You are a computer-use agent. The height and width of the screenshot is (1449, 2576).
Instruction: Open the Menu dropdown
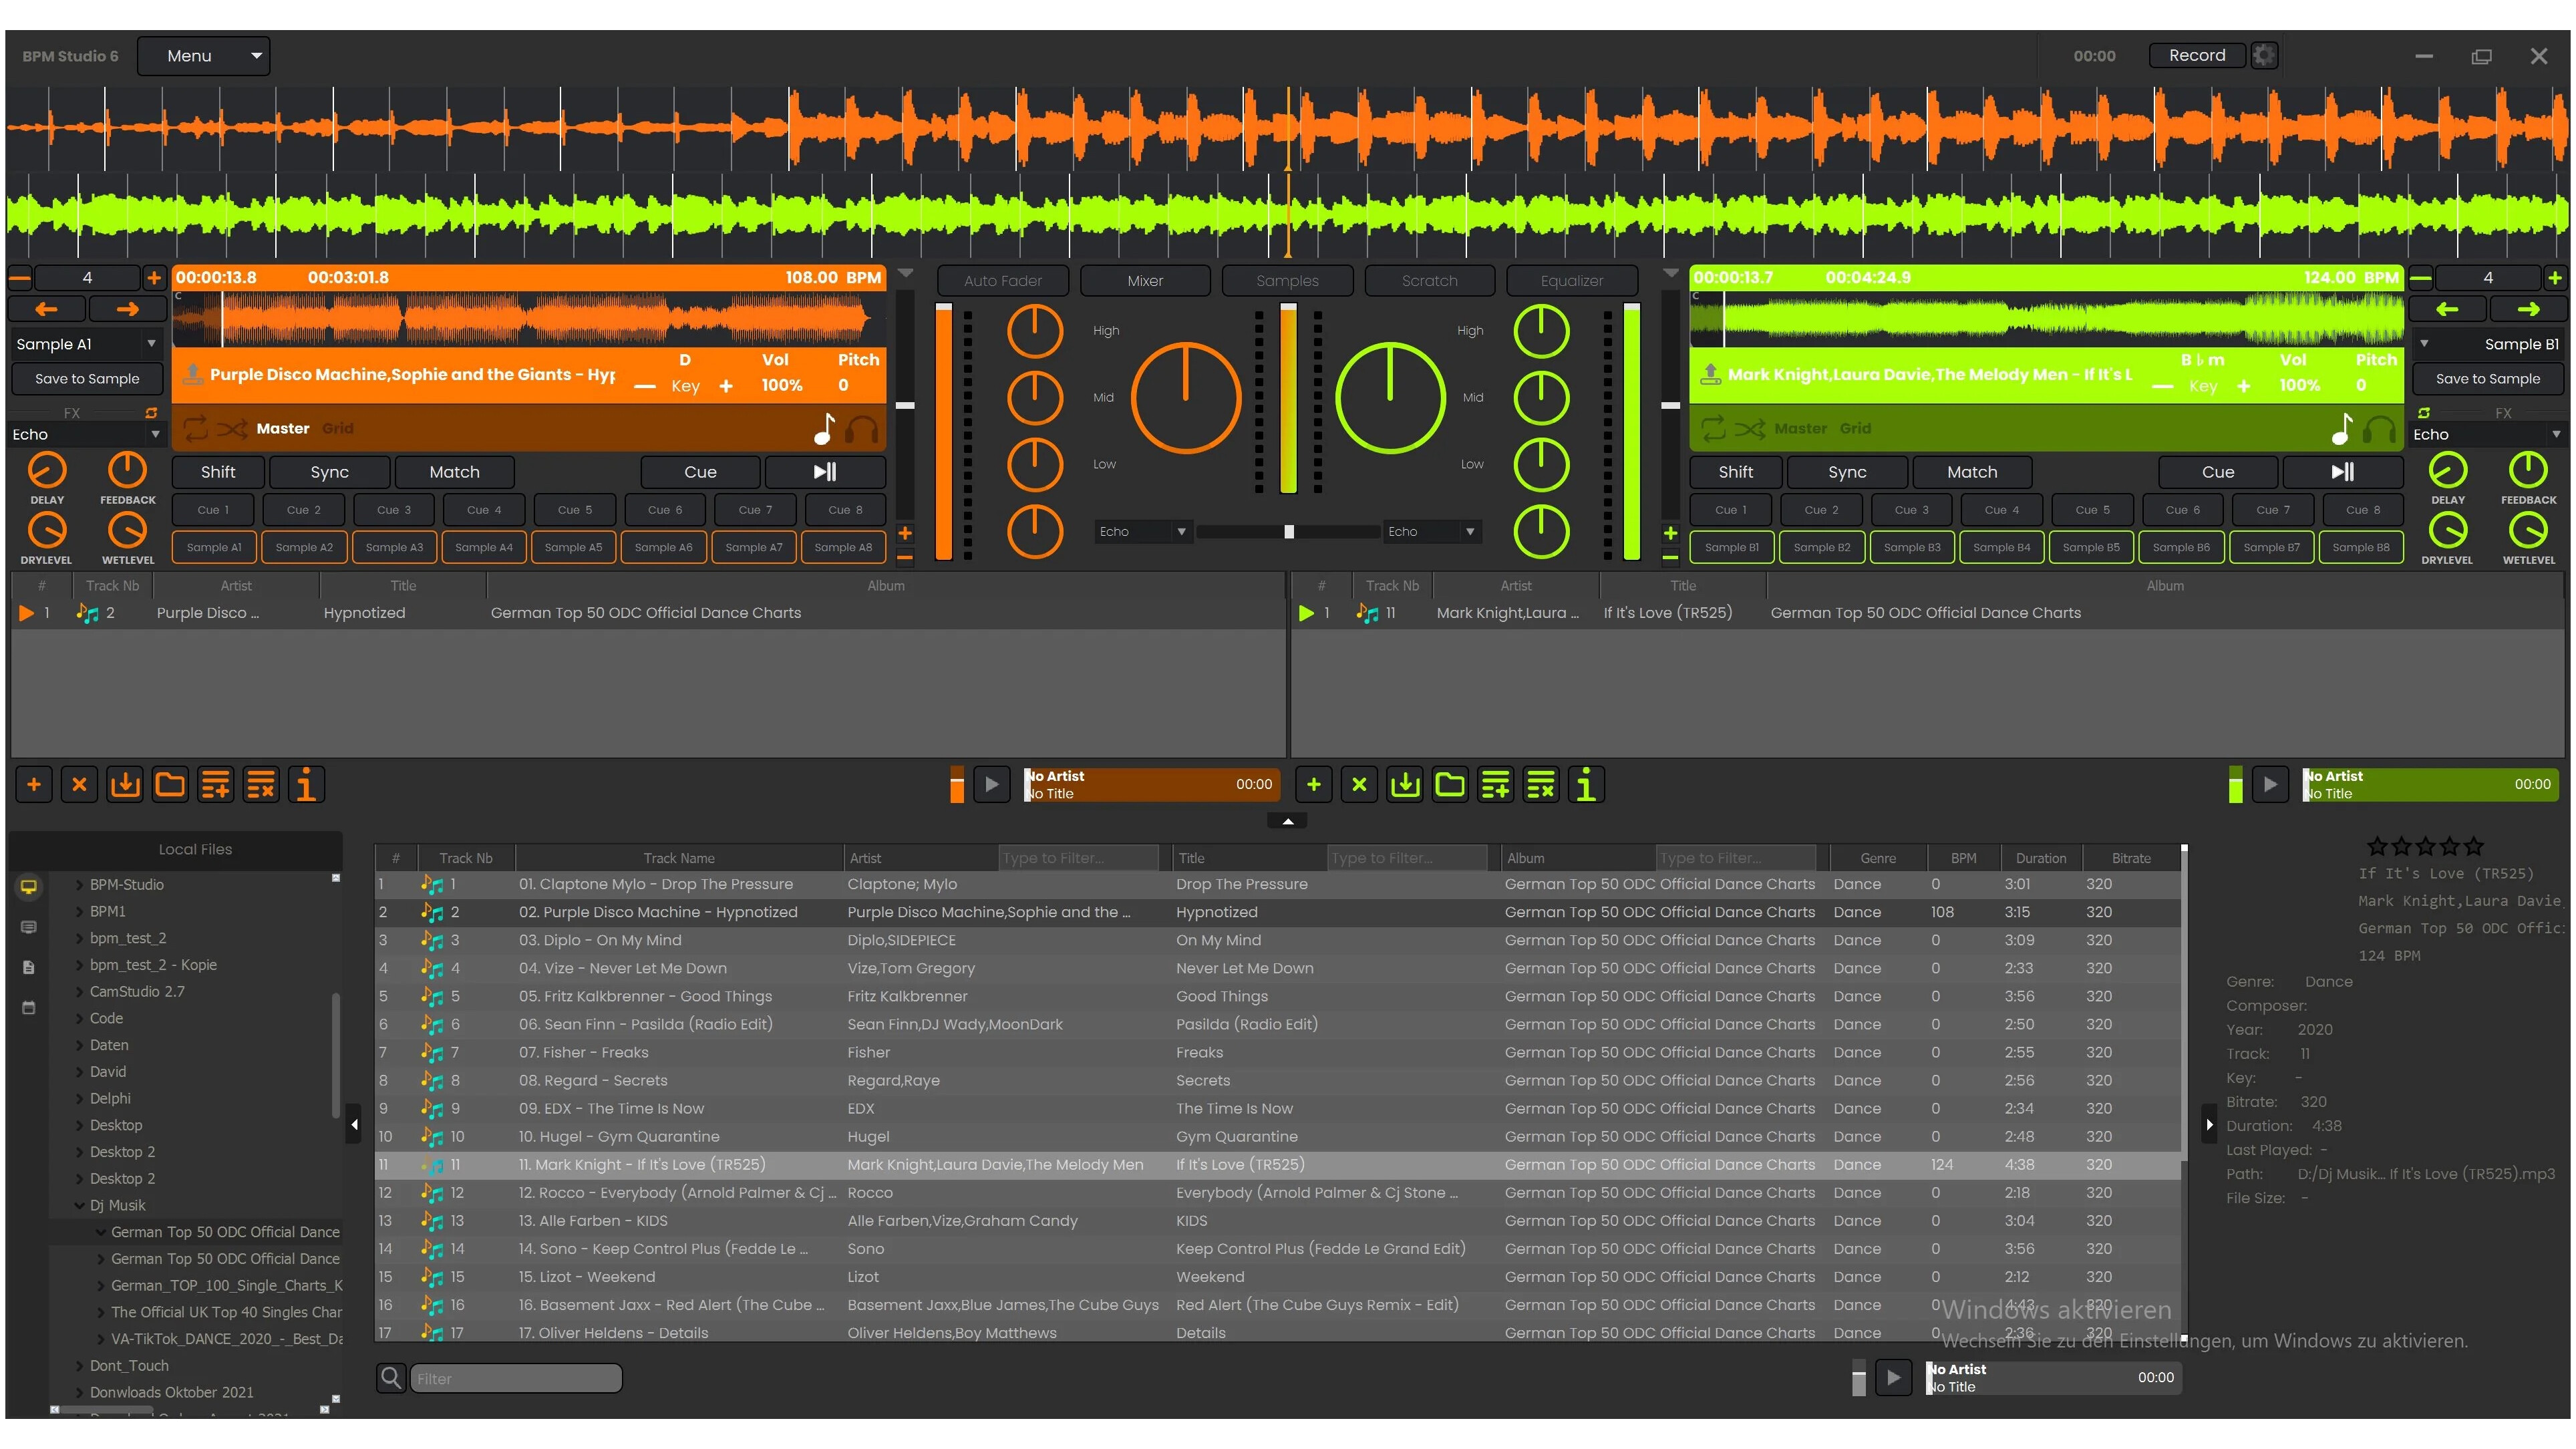[x=204, y=56]
